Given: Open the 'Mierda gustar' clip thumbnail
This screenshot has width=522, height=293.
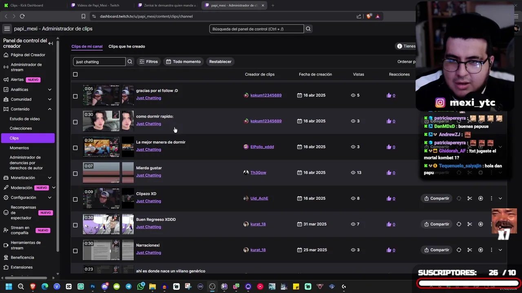Looking at the screenshot, I should (x=101, y=173).
